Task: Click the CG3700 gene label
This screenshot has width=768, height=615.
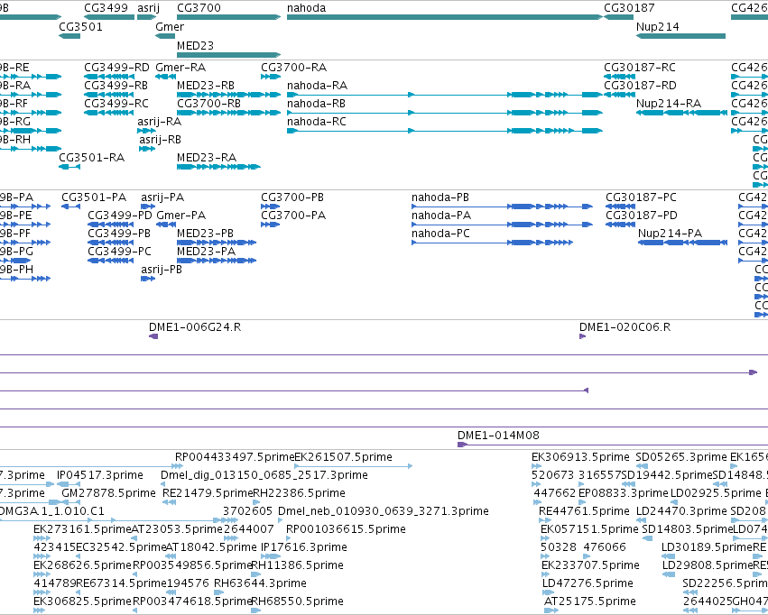Action: pyautogui.click(x=199, y=8)
